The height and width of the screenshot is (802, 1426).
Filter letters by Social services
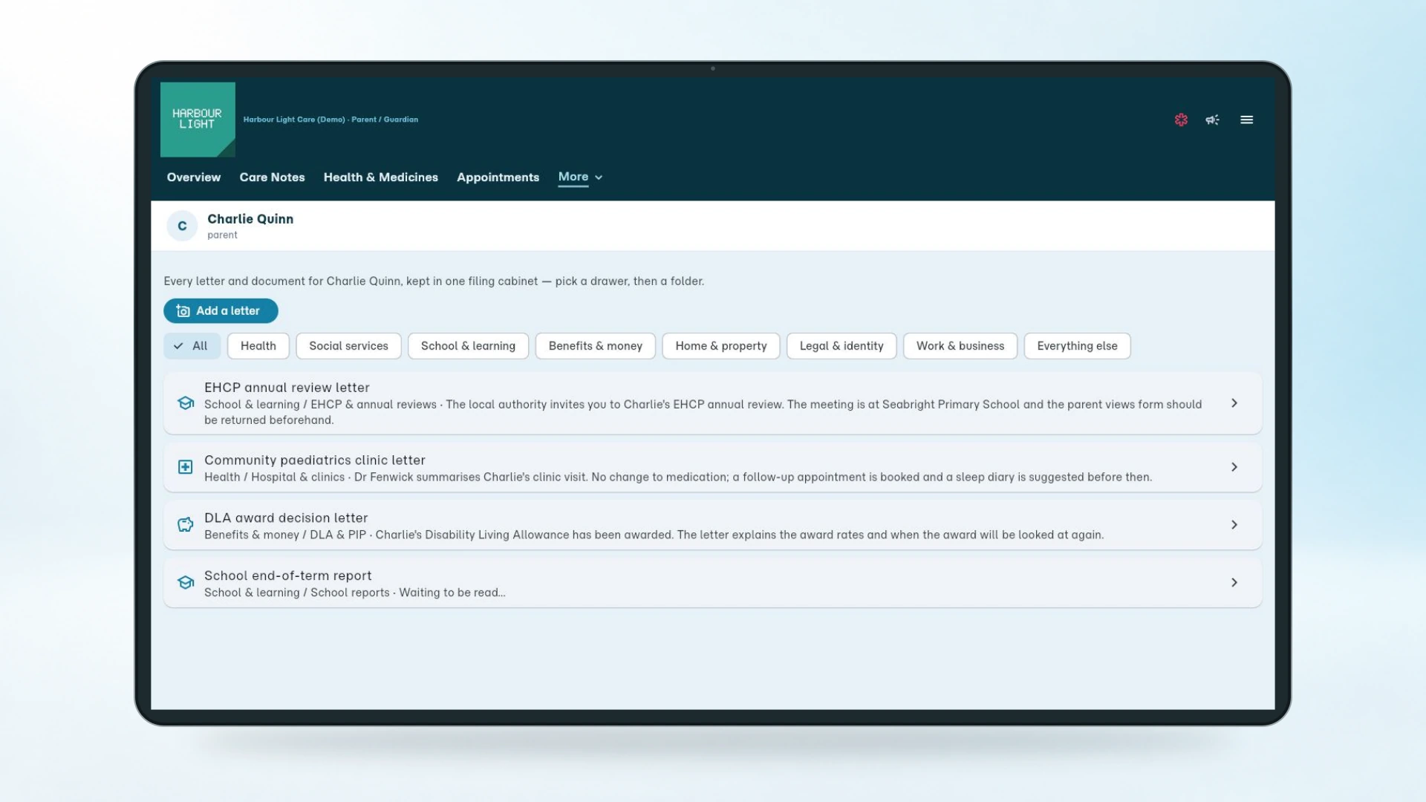pos(348,346)
